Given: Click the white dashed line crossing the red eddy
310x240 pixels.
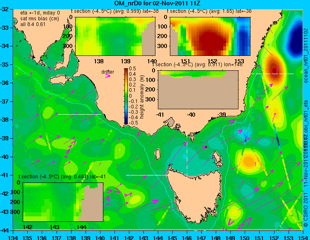Looking at the screenshot, I should [x=272, y=74].
